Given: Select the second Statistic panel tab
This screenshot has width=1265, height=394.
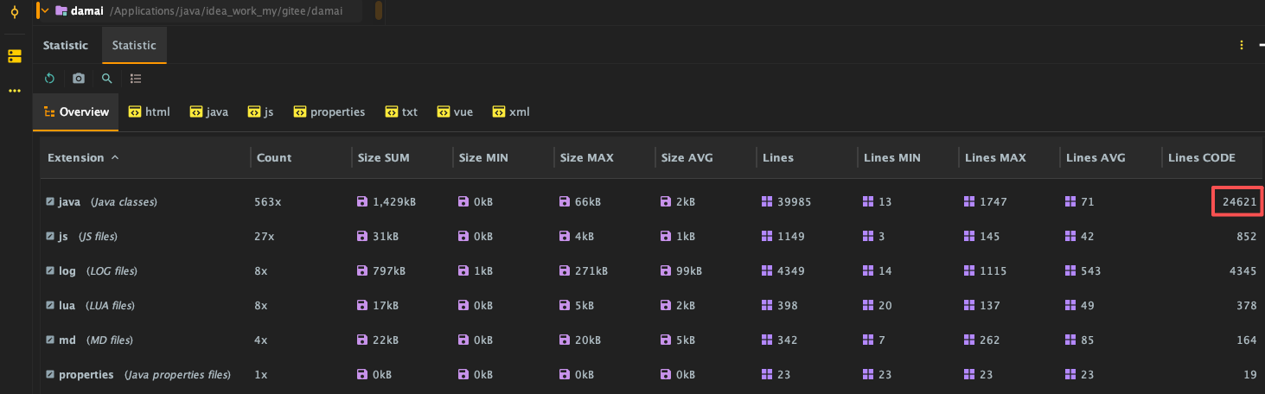Looking at the screenshot, I should point(134,46).
